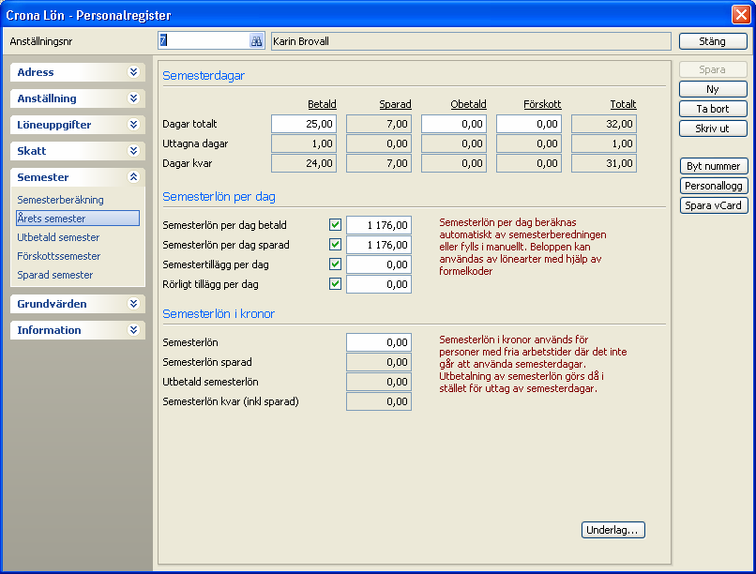This screenshot has width=756, height=574.
Task: Open employee search via binoculars icon
Action: click(x=256, y=41)
